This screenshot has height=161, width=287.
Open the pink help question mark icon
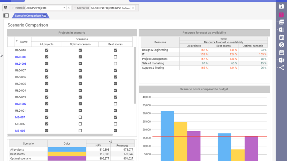click(x=282, y=14)
